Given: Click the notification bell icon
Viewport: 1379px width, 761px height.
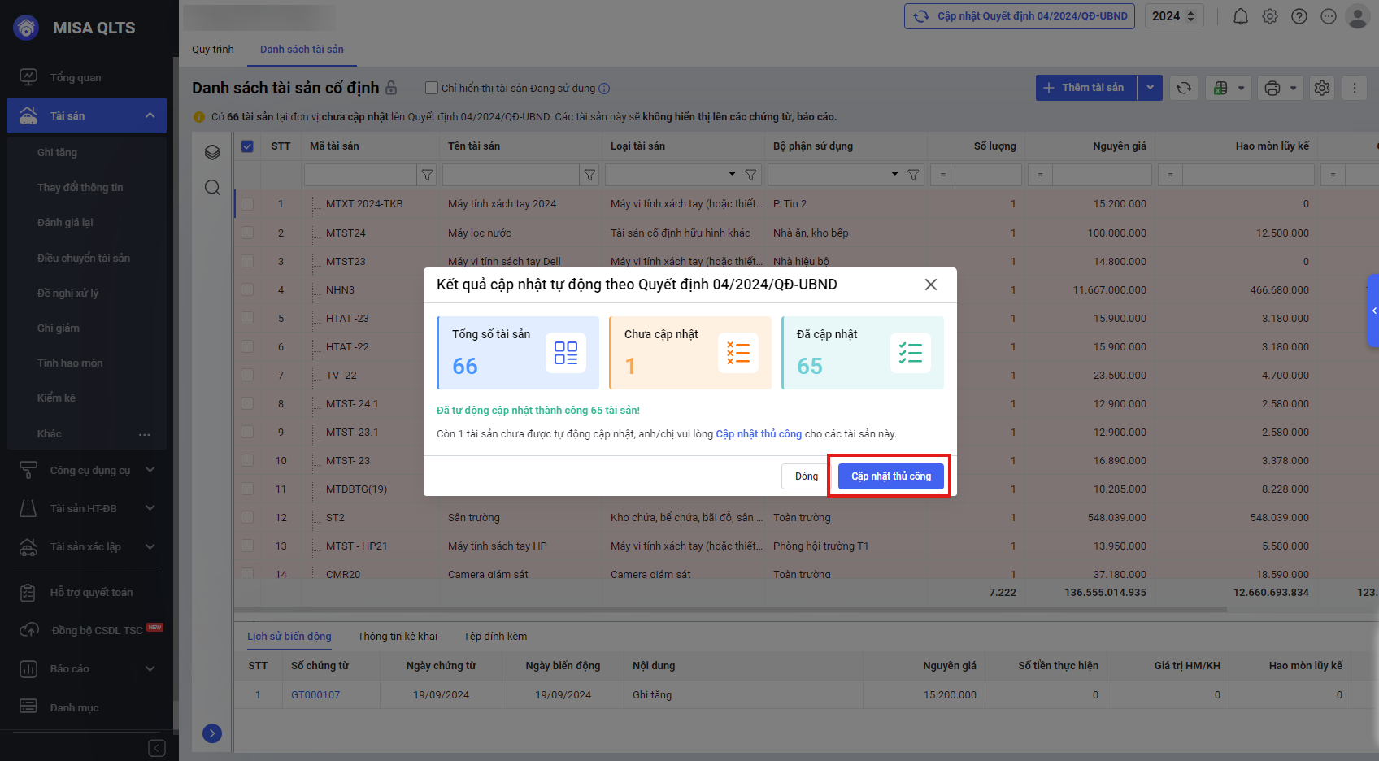Looking at the screenshot, I should tap(1240, 16).
